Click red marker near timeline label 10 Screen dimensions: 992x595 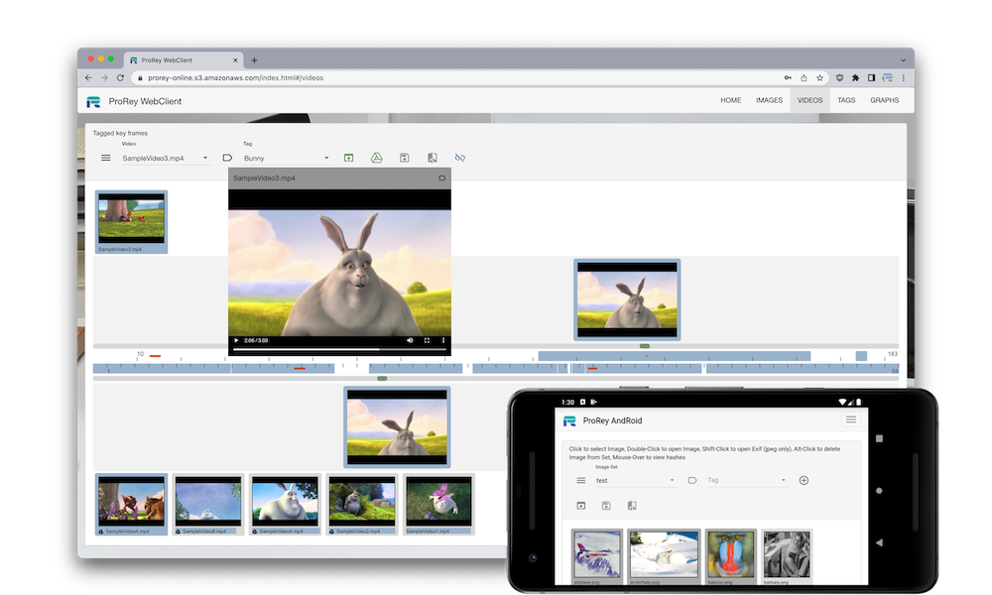click(x=155, y=356)
